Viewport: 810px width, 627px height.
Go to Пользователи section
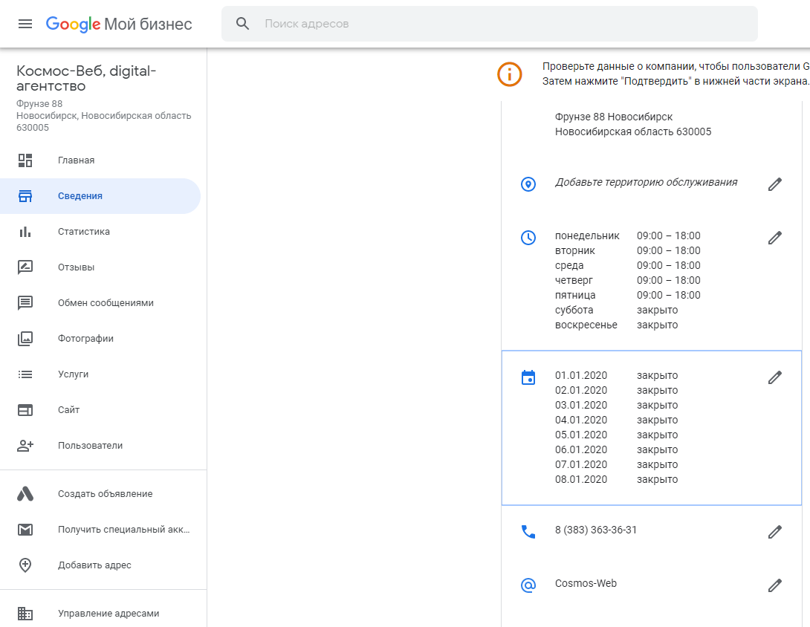(100, 445)
